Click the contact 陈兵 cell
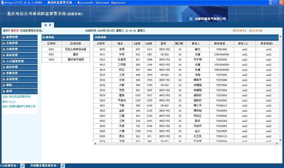 click(197, 121)
